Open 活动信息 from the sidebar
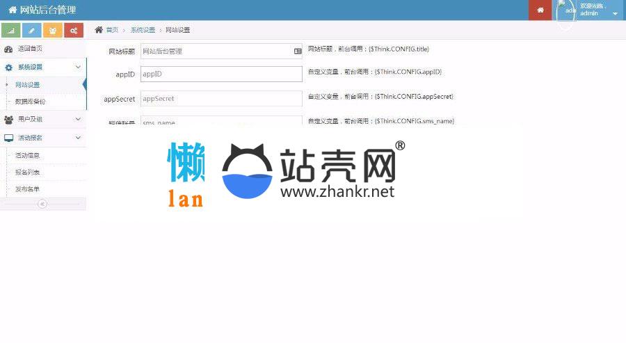626x343 pixels. coord(28,155)
